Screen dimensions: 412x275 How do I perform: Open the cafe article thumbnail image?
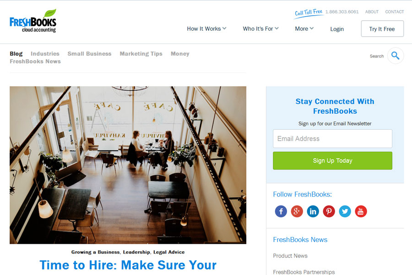coord(128,165)
